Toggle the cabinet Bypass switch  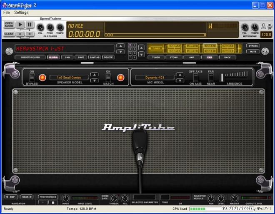(x=32, y=78)
